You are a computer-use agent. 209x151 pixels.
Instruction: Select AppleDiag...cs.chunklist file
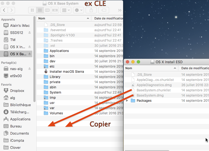click(166, 80)
